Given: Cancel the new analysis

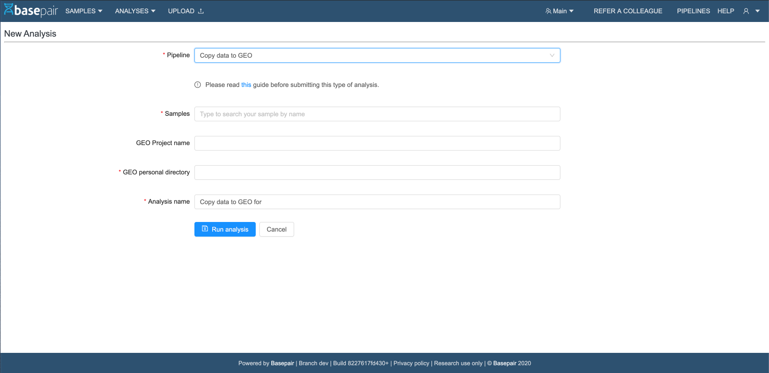Looking at the screenshot, I should point(276,229).
